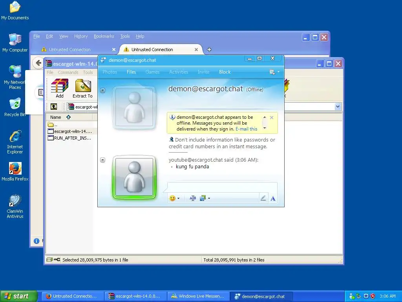Click Invite in chat menu bar
Image resolution: width=402 pixels, height=302 pixels.
point(203,72)
